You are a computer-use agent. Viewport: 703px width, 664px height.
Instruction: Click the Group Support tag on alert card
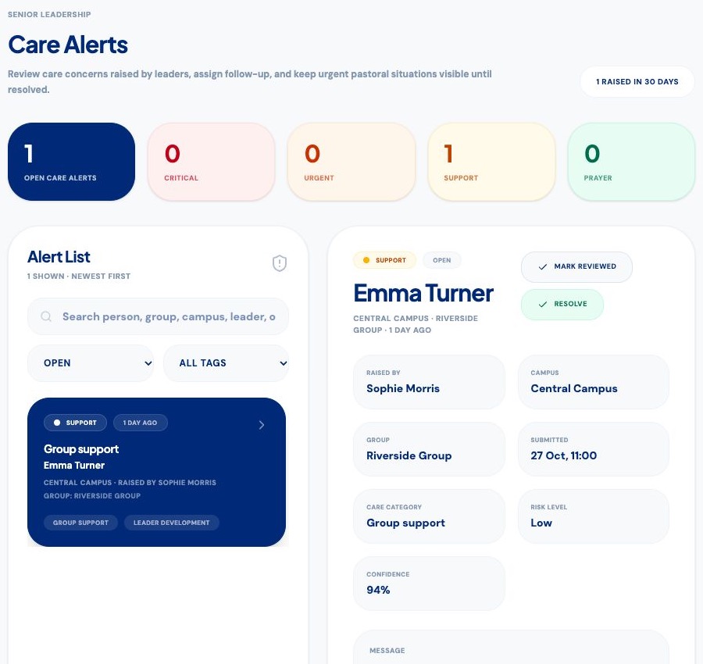(x=80, y=523)
